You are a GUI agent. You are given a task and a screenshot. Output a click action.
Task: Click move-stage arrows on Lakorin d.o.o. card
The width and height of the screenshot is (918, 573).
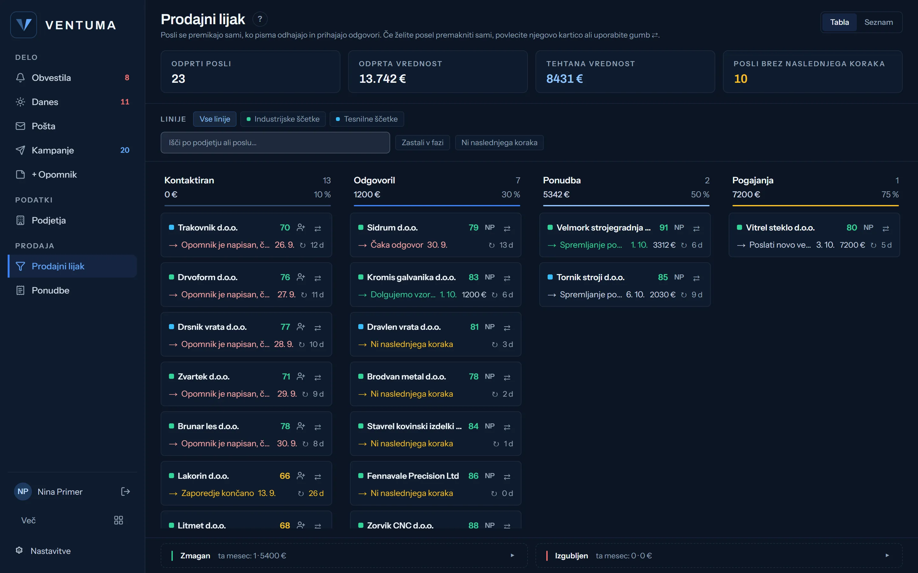coord(318,476)
